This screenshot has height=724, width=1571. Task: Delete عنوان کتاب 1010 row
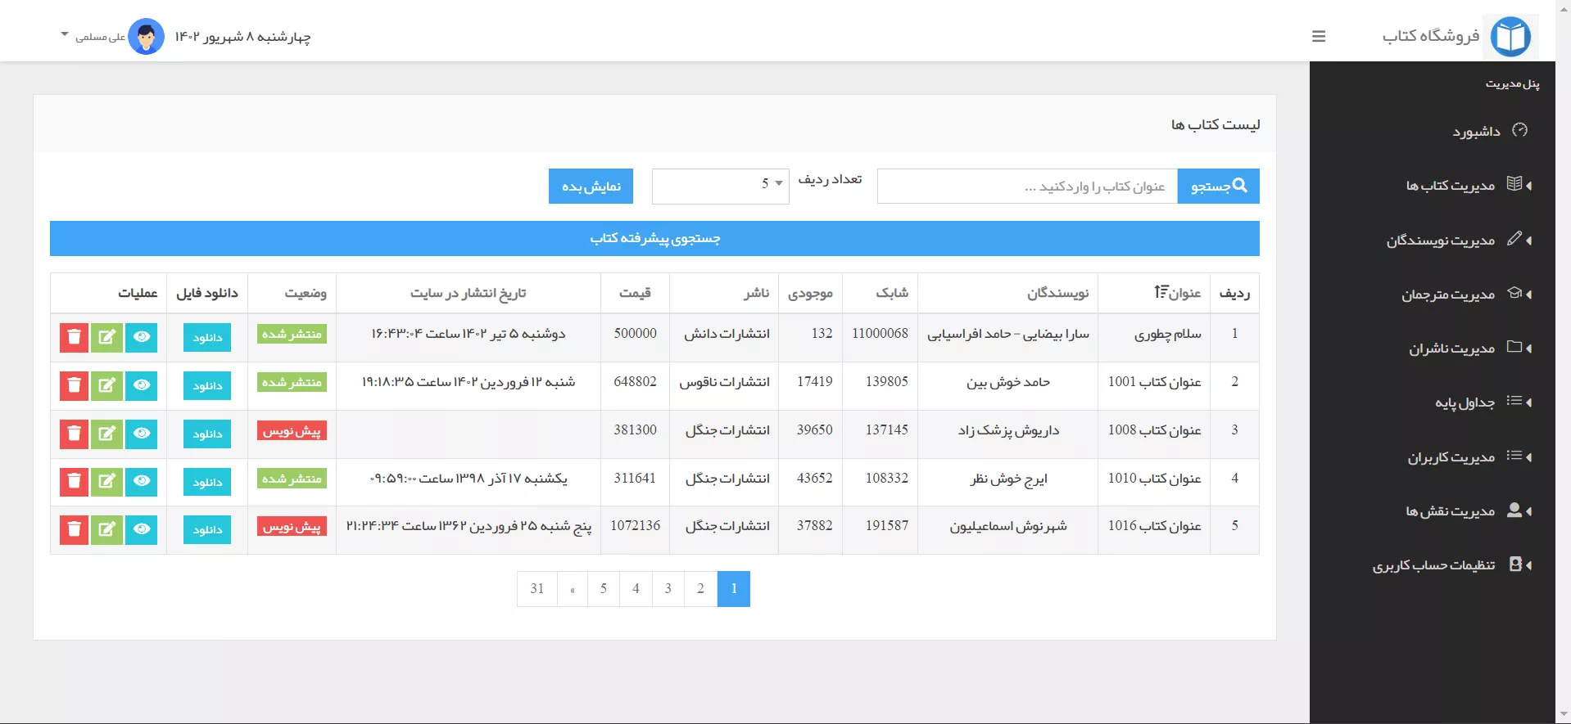tap(74, 482)
